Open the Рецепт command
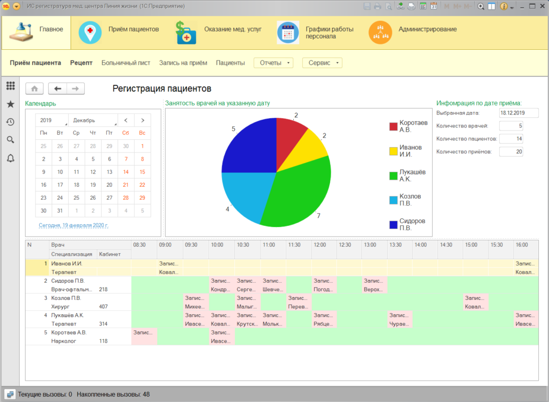The image size is (549, 402). (81, 63)
